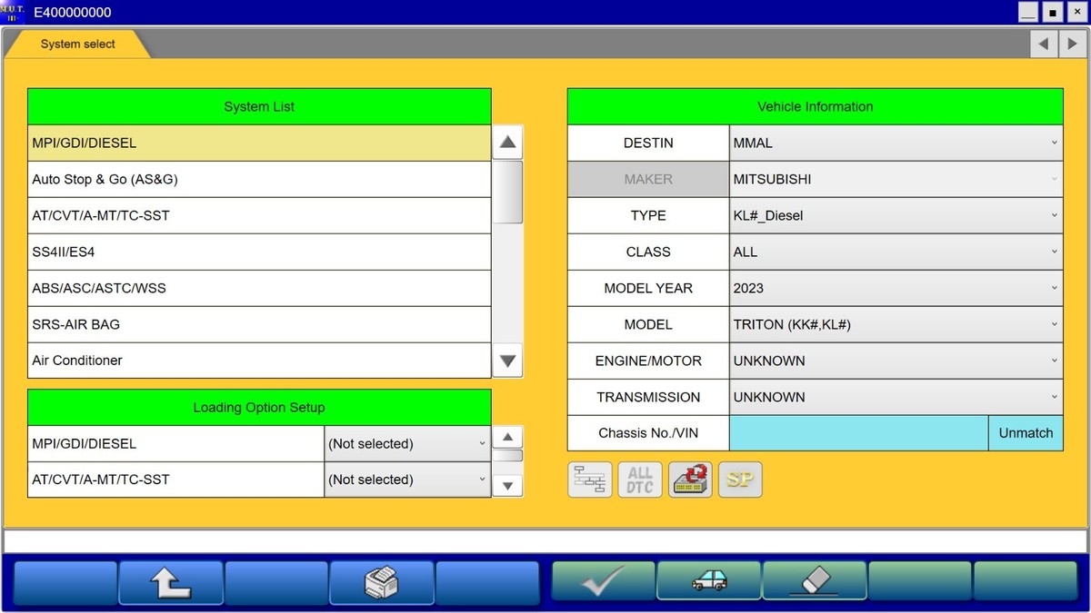Select MPI/GDI/DIESEL in System List
Viewport: 1091px width, 613px height.
pos(259,143)
